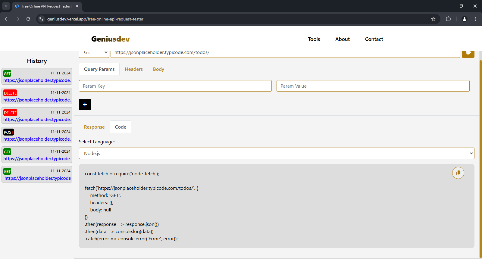482x259 pixels.
Task: Copy the generated code snippet
Action: pos(458,173)
